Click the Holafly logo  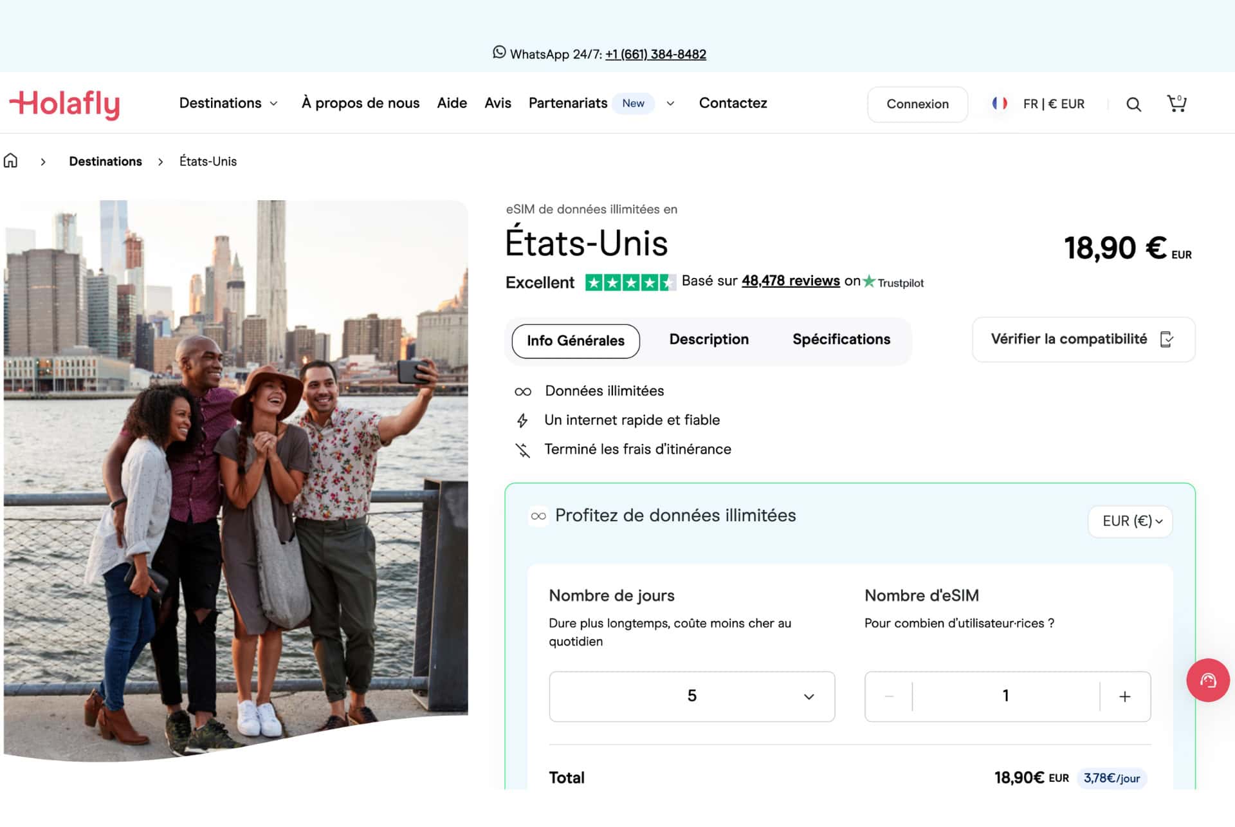point(64,104)
